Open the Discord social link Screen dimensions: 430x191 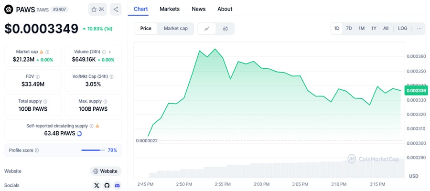tap(118, 186)
